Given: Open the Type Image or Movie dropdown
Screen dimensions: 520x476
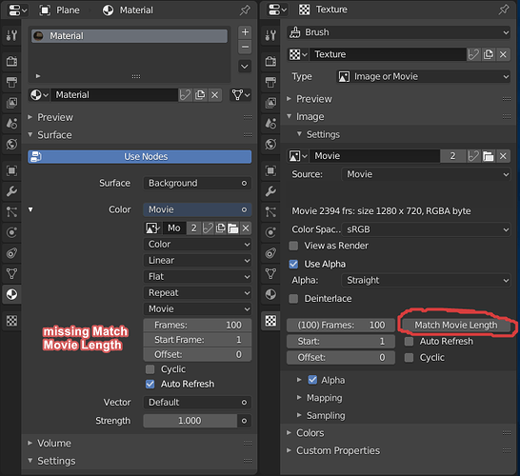Looking at the screenshot, I should click(x=424, y=76).
